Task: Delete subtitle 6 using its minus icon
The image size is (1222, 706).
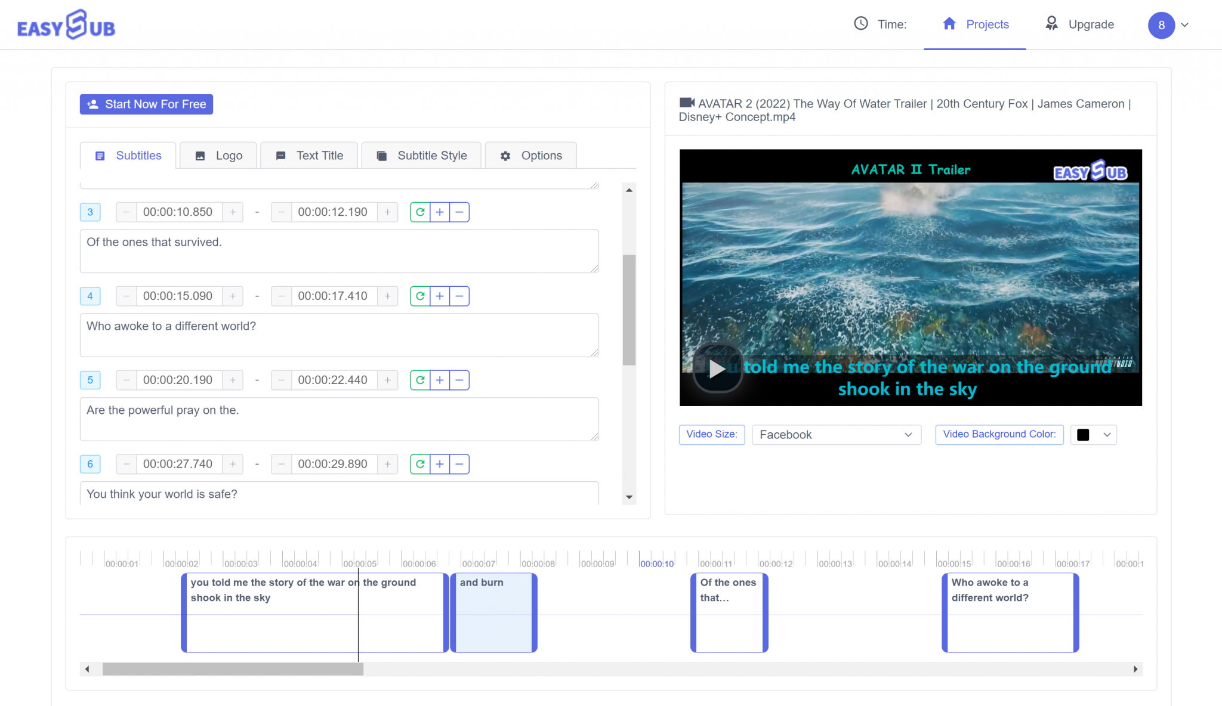Action: point(459,464)
